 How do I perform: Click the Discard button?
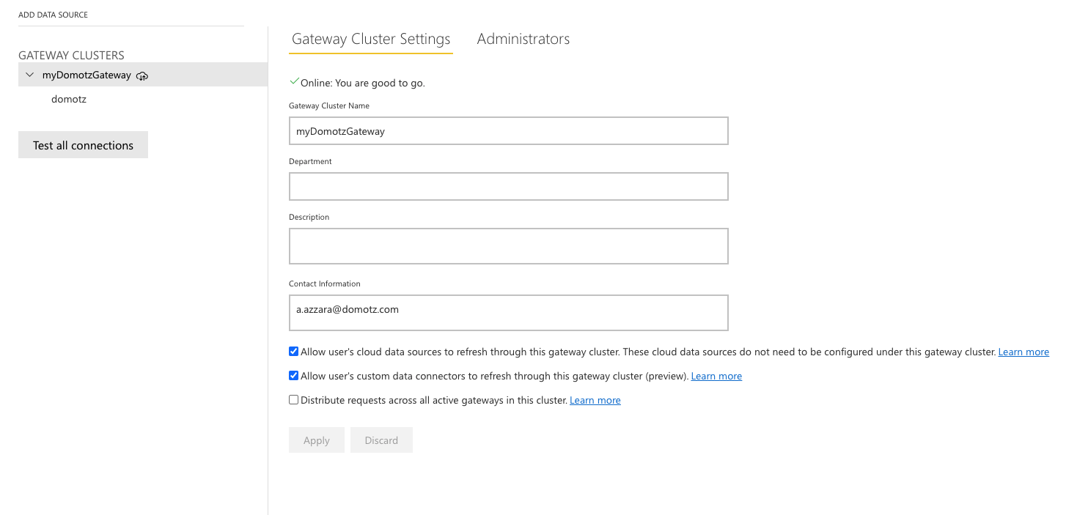tap(381, 440)
